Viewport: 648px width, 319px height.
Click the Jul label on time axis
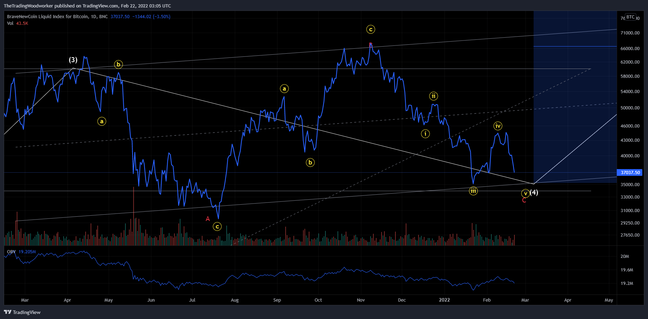point(192,300)
